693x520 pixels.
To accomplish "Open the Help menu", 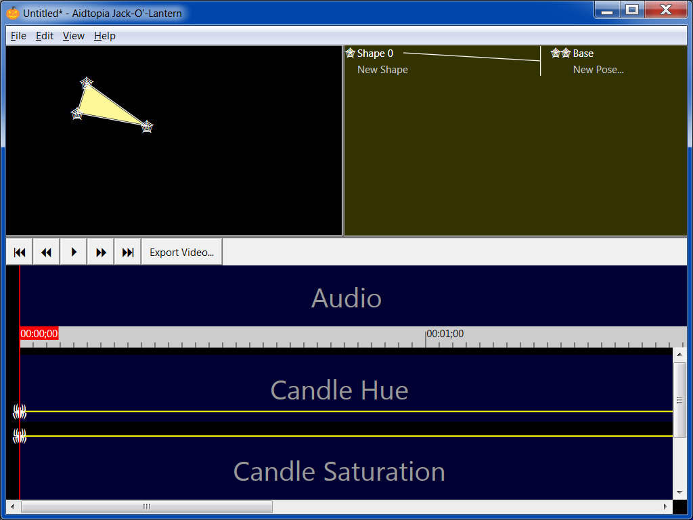I will click(105, 36).
